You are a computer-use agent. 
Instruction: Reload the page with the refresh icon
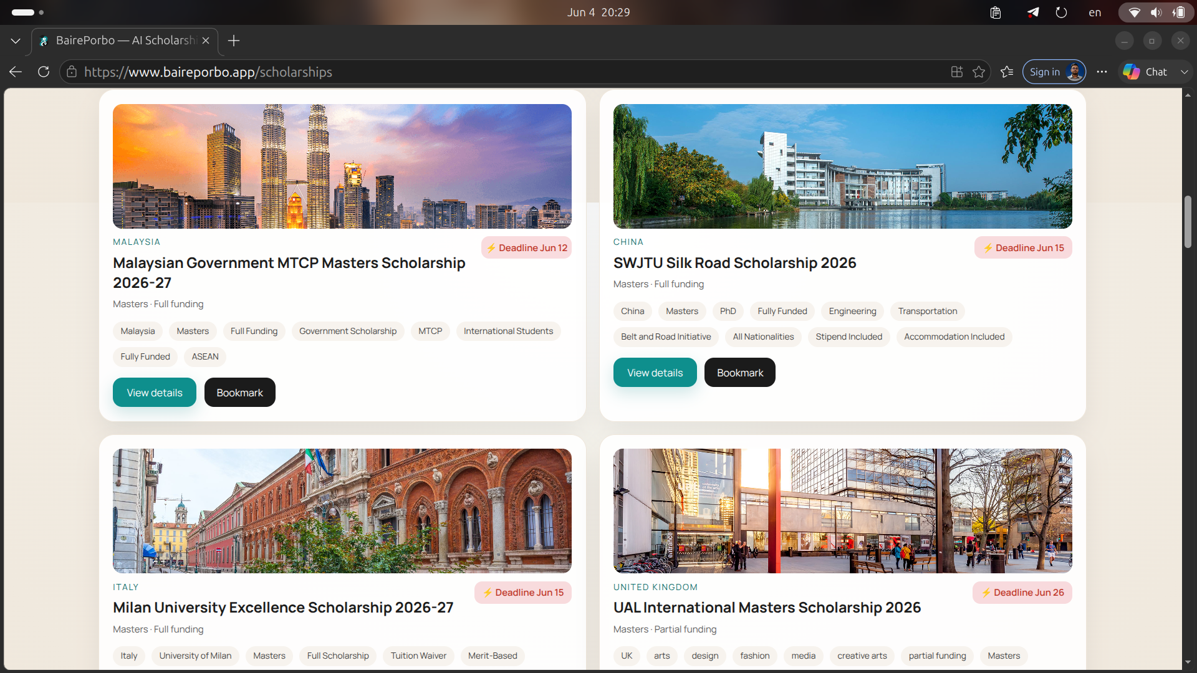pyautogui.click(x=44, y=72)
